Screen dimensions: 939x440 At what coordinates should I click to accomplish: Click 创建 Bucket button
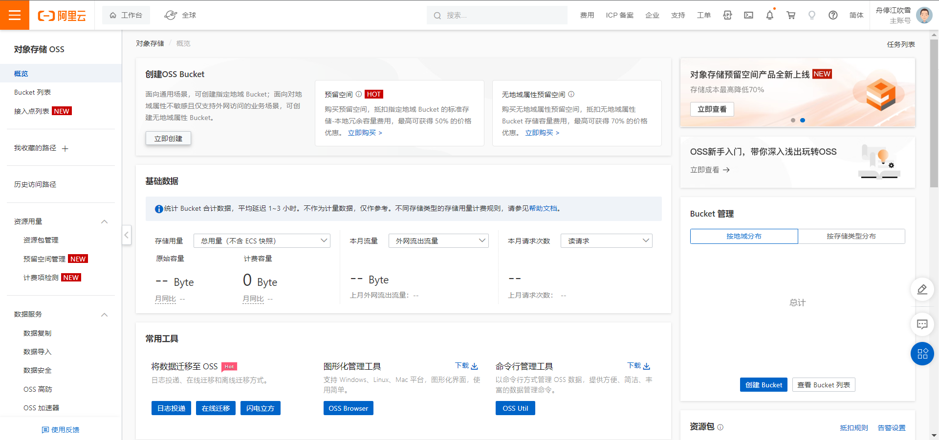pyautogui.click(x=764, y=385)
